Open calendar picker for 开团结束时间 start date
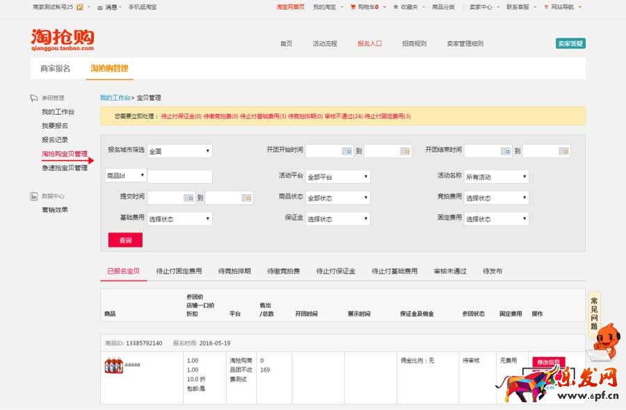Viewport: 626px width, 410px height. tap(506, 151)
